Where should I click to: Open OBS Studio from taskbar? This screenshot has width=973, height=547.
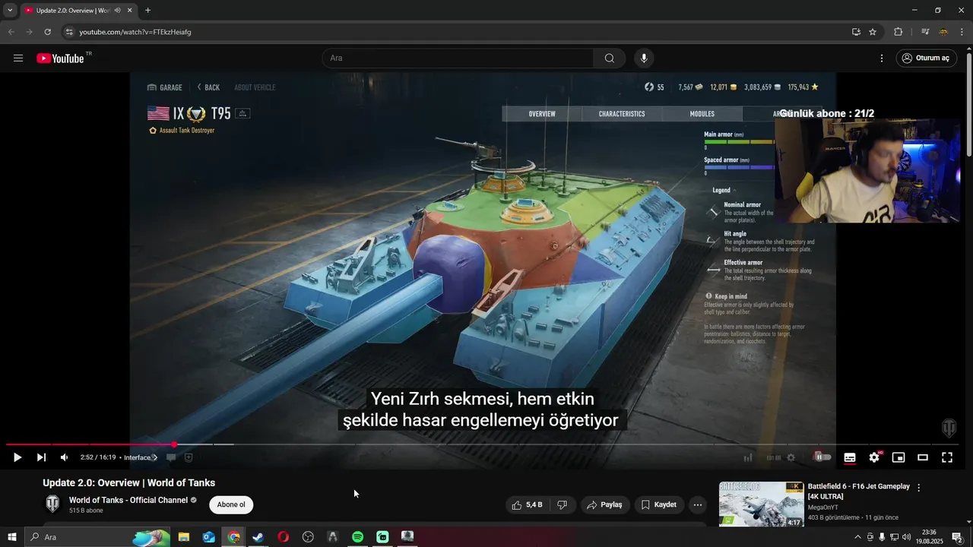click(308, 537)
